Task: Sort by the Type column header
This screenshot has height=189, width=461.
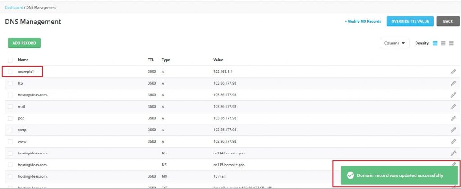Action: 166,60
